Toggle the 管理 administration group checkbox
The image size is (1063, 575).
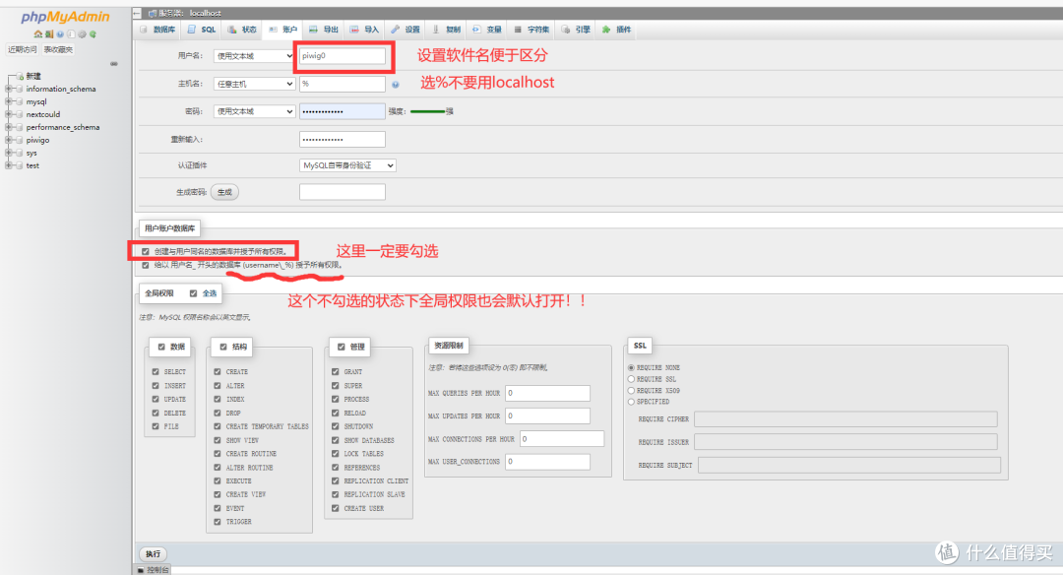[341, 347]
